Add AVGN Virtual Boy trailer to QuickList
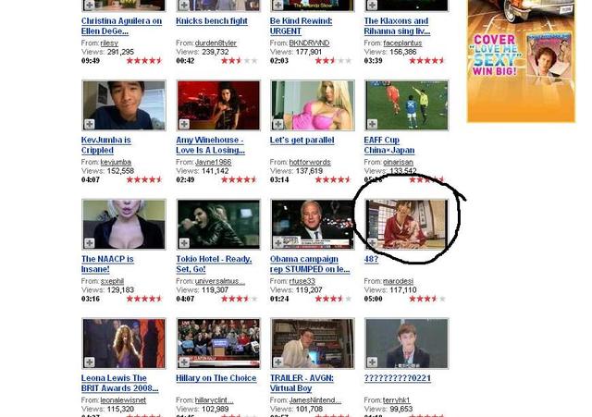Screen dimensions: 592x417 click(277, 362)
